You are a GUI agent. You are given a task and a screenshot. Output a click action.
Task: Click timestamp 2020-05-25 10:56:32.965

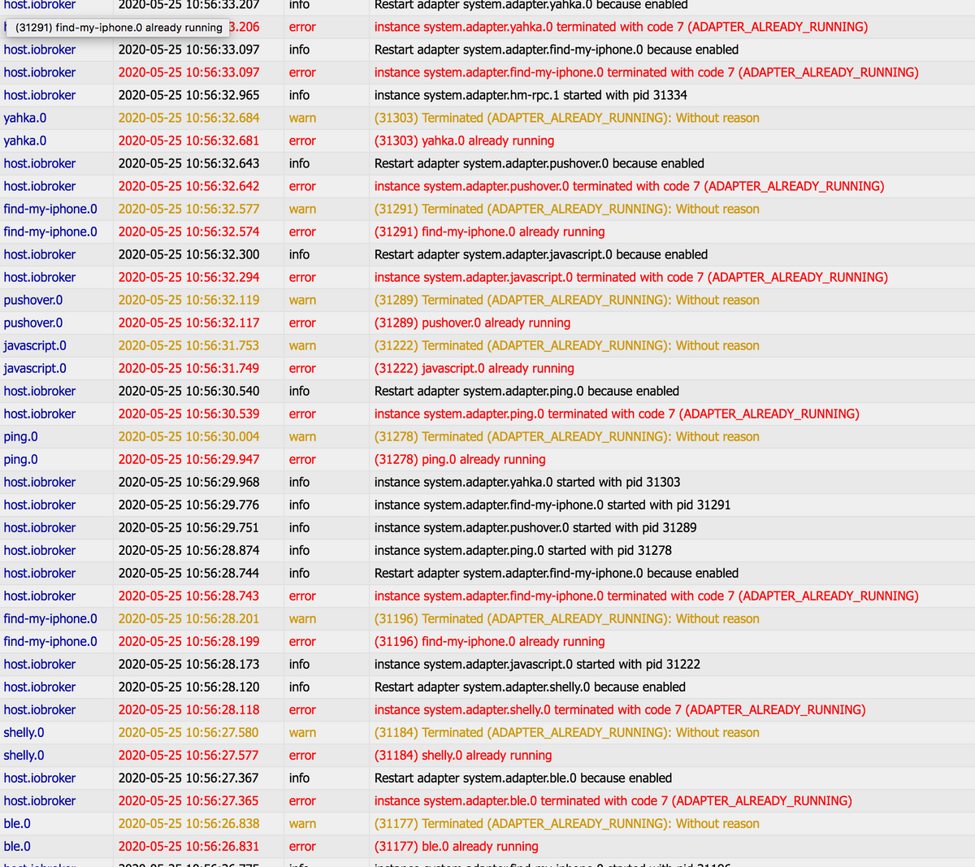tap(189, 95)
